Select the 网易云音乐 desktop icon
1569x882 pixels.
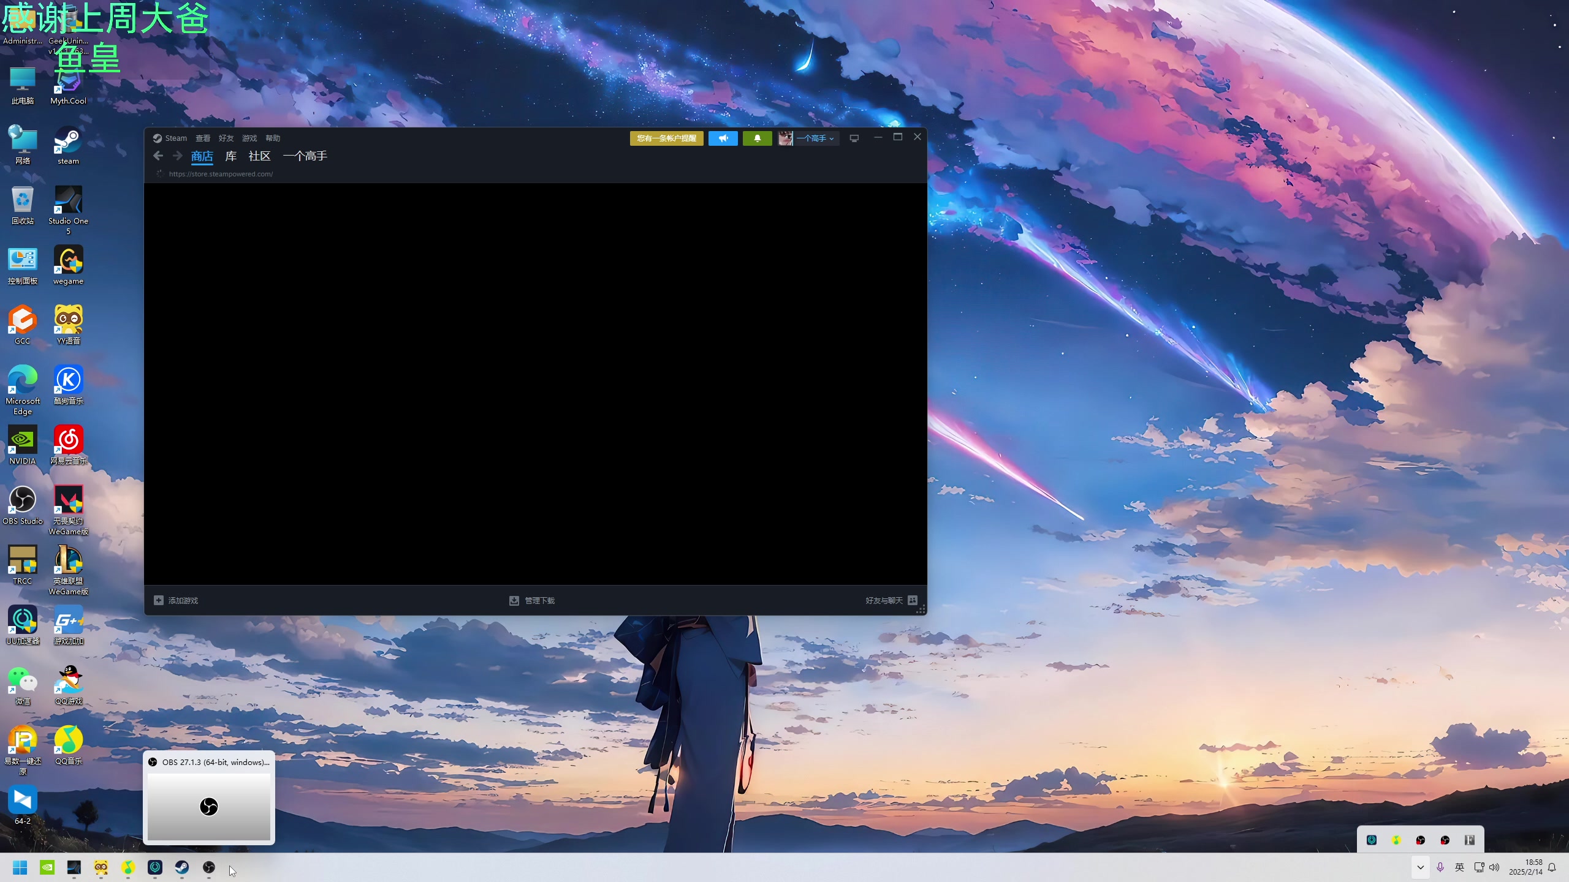point(68,446)
